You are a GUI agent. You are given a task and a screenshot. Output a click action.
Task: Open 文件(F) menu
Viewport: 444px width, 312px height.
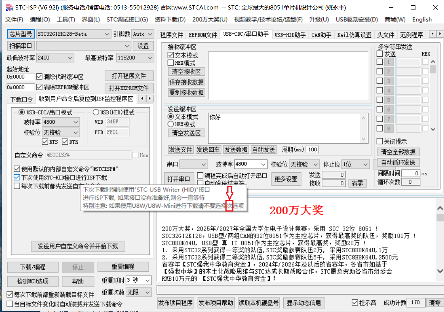14,19
